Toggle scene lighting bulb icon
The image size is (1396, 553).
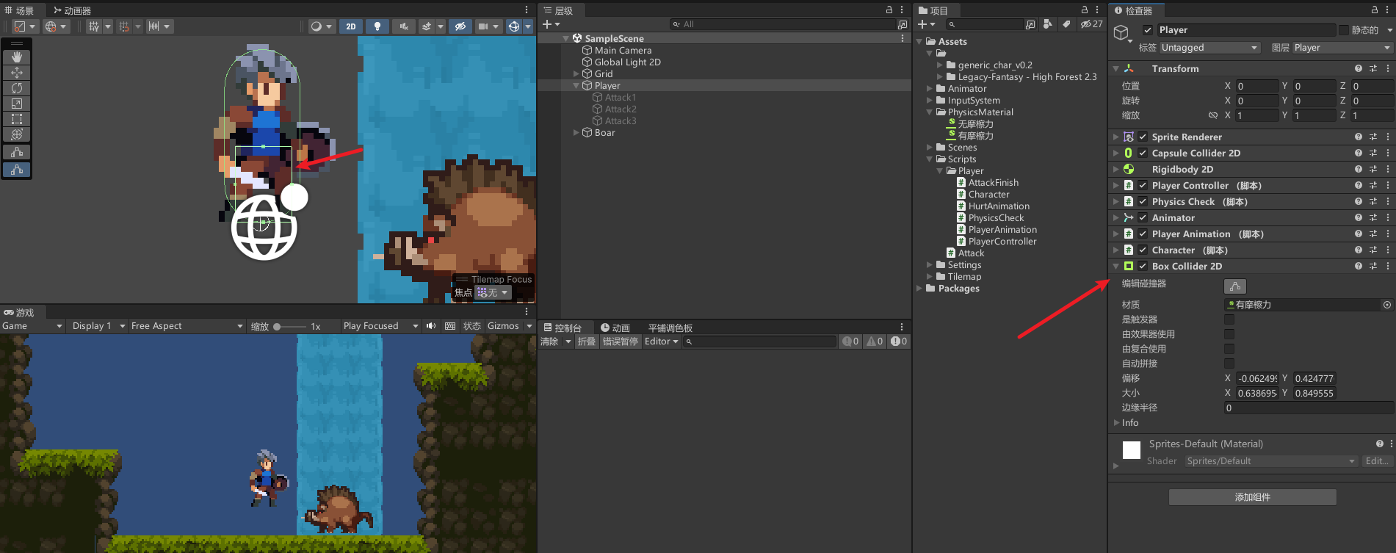(377, 26)
